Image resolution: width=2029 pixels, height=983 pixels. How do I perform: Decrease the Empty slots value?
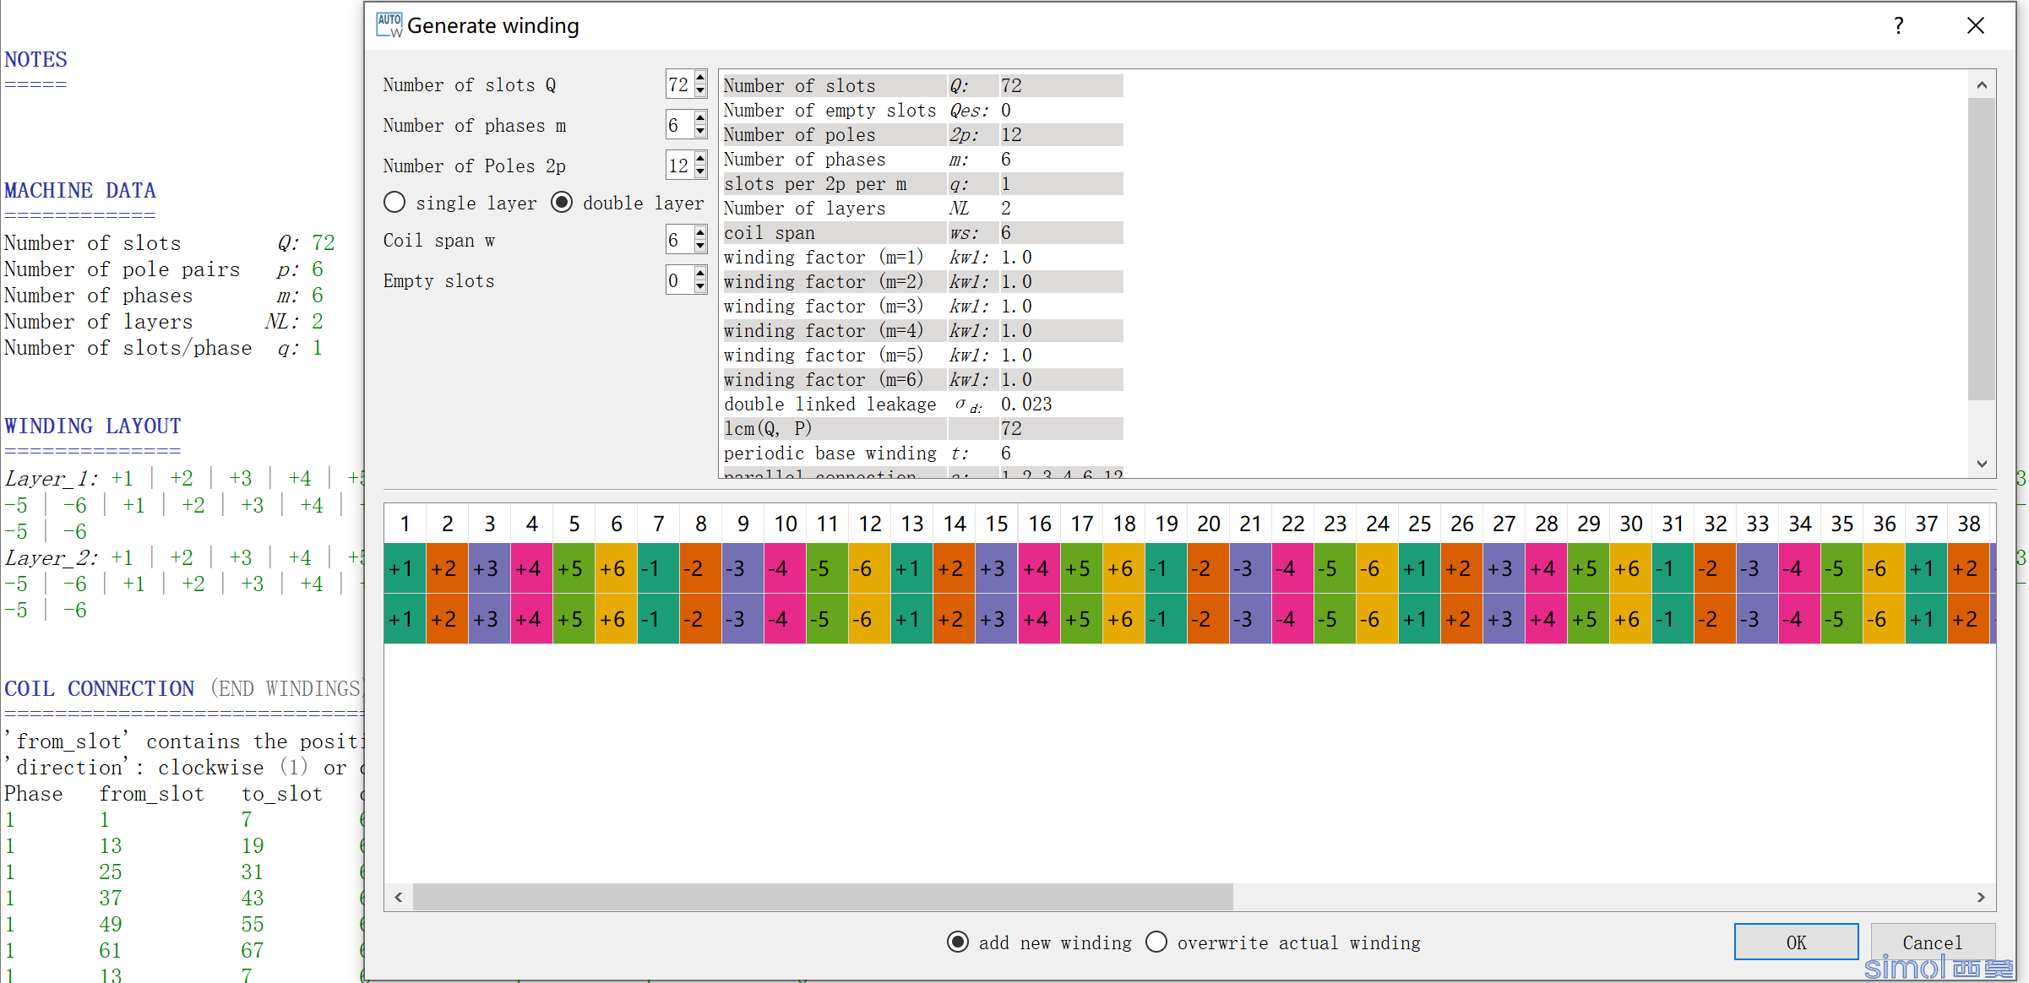coord(700,287)
